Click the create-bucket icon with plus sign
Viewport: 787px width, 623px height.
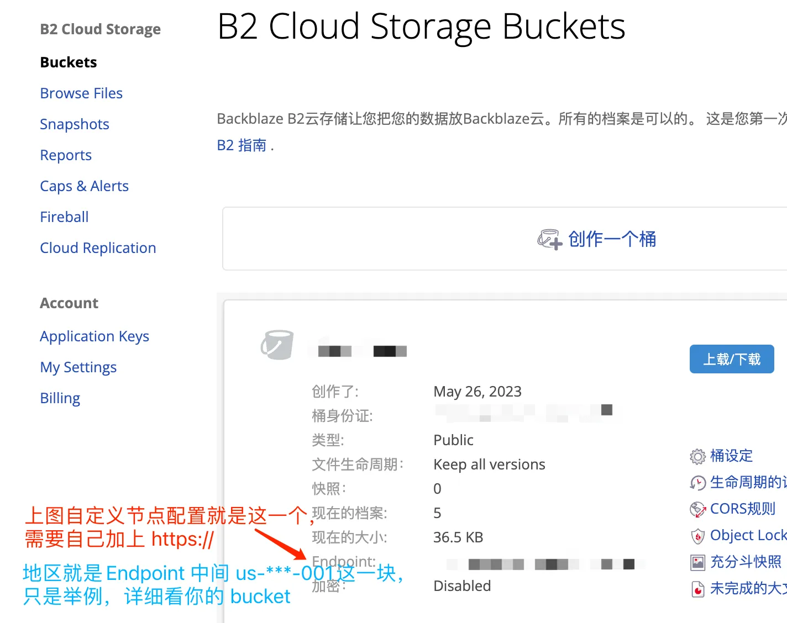(549, 239)
